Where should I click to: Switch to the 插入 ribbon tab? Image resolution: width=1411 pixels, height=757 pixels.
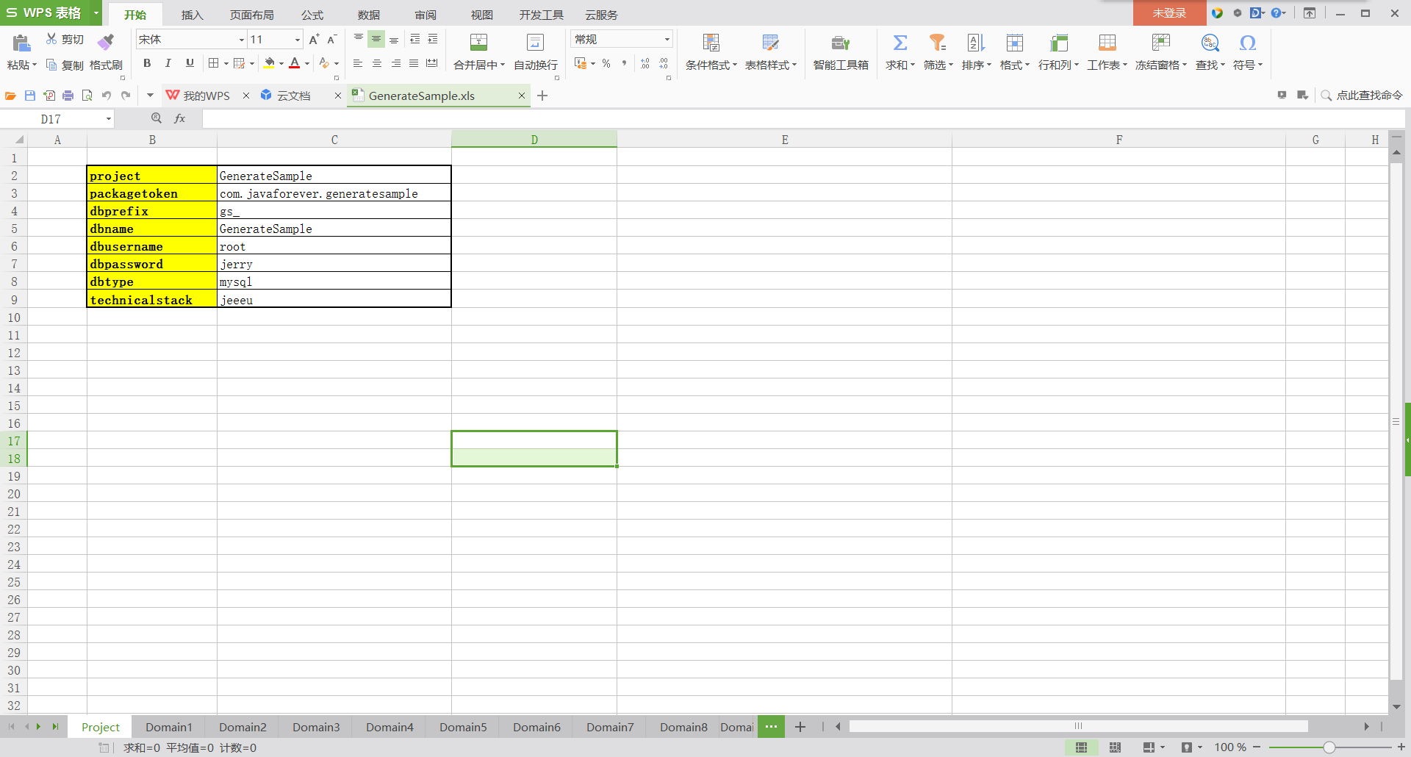192,15
